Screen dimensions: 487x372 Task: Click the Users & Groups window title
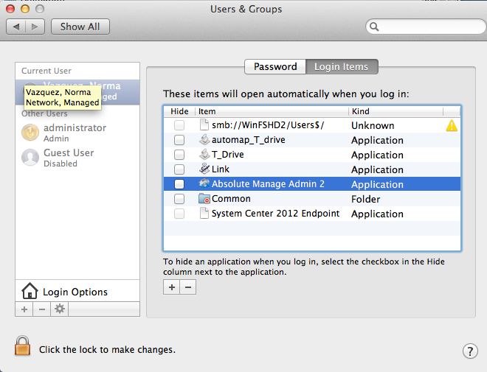(x=246, y=10)
